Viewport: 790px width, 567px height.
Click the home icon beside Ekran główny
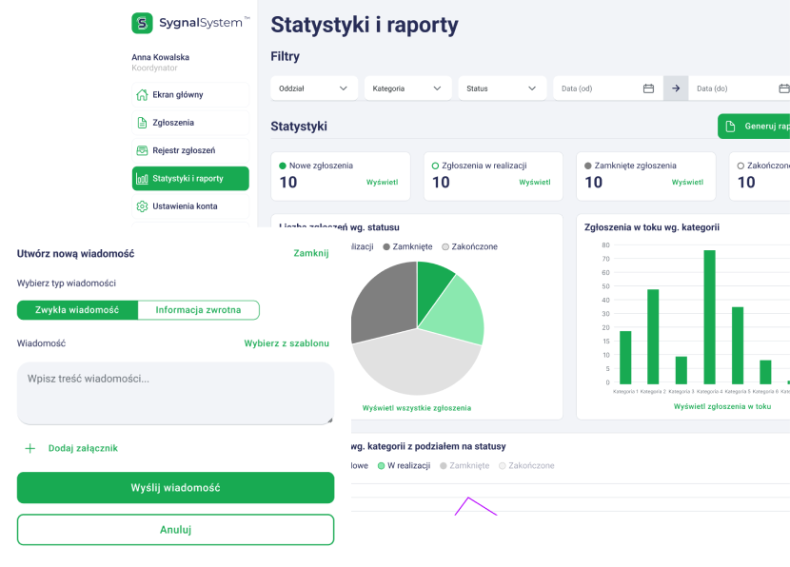[x=142, y=95]
